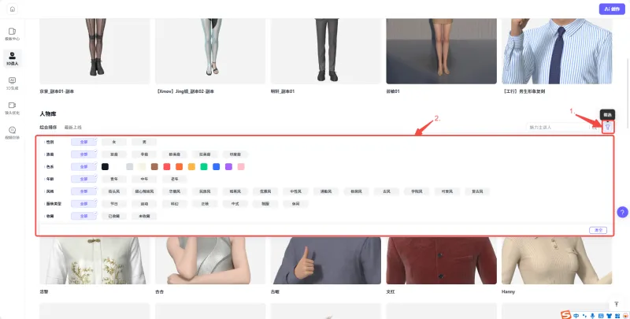Open the purple help question-mark bubble
Viewport: 630px width, 319px height.
(622, 212)
